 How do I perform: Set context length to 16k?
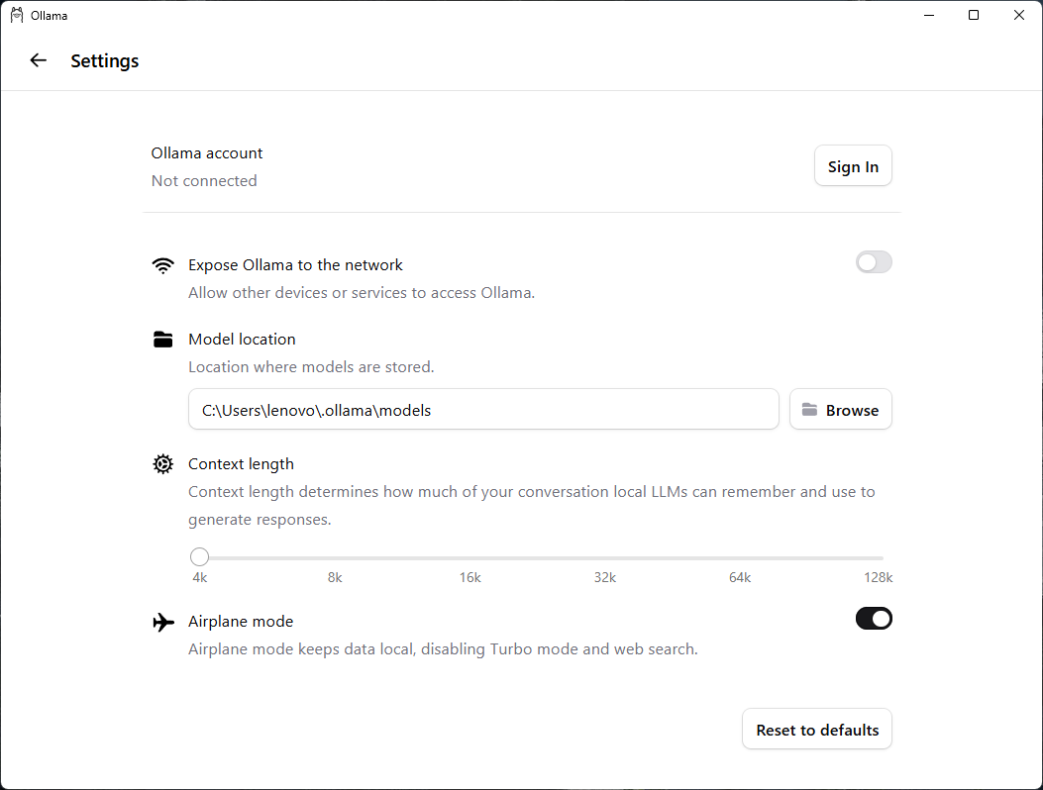coord(470,558)
